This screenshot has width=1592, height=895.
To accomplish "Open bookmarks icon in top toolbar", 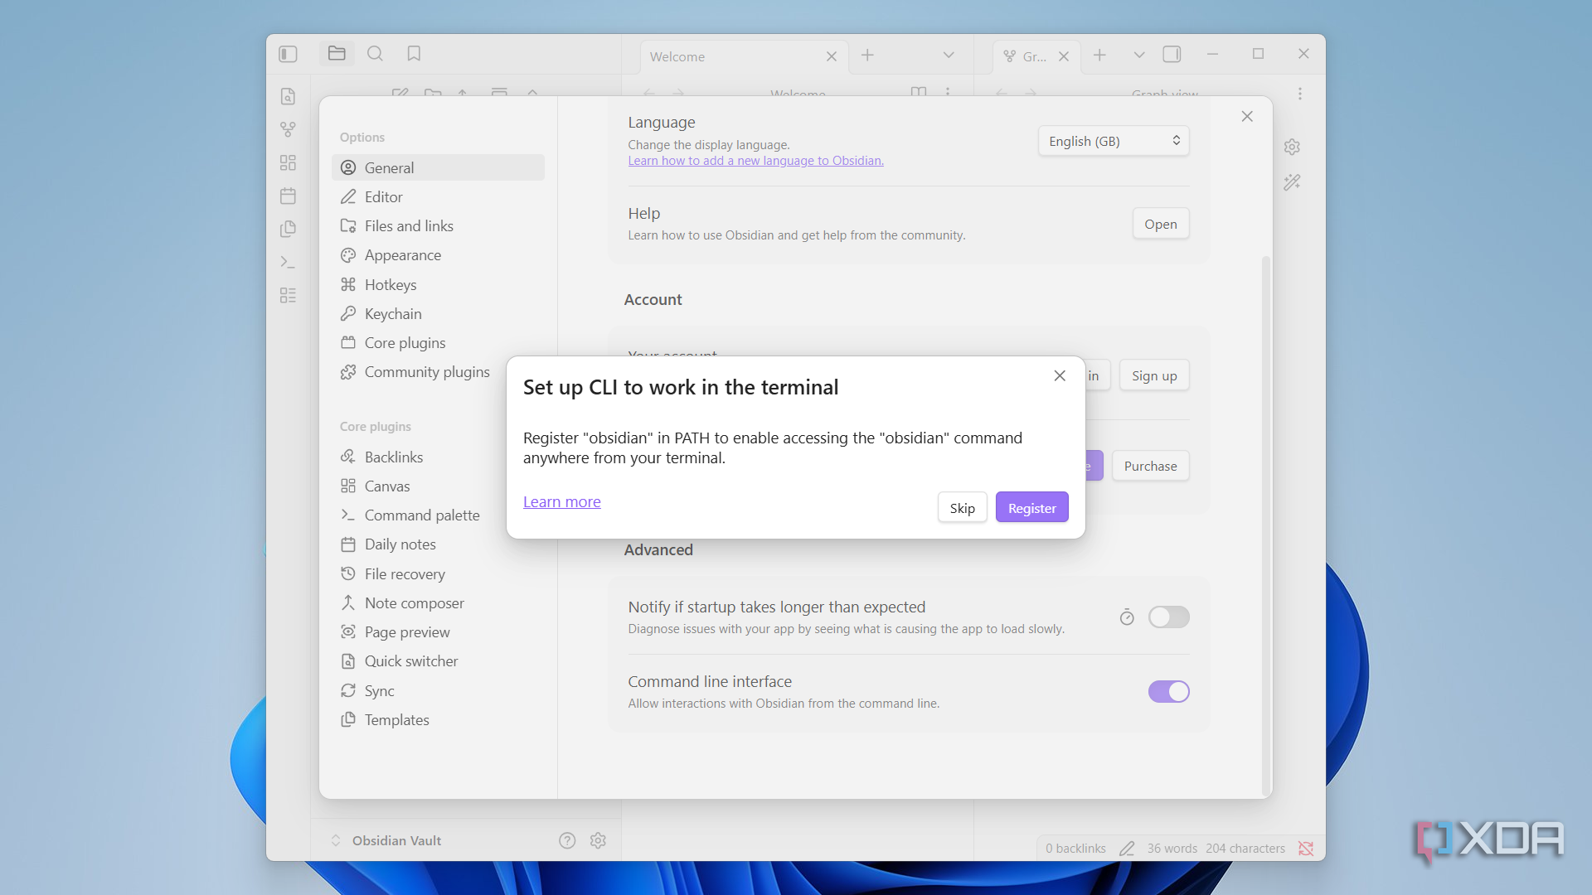I will [414, 54].
